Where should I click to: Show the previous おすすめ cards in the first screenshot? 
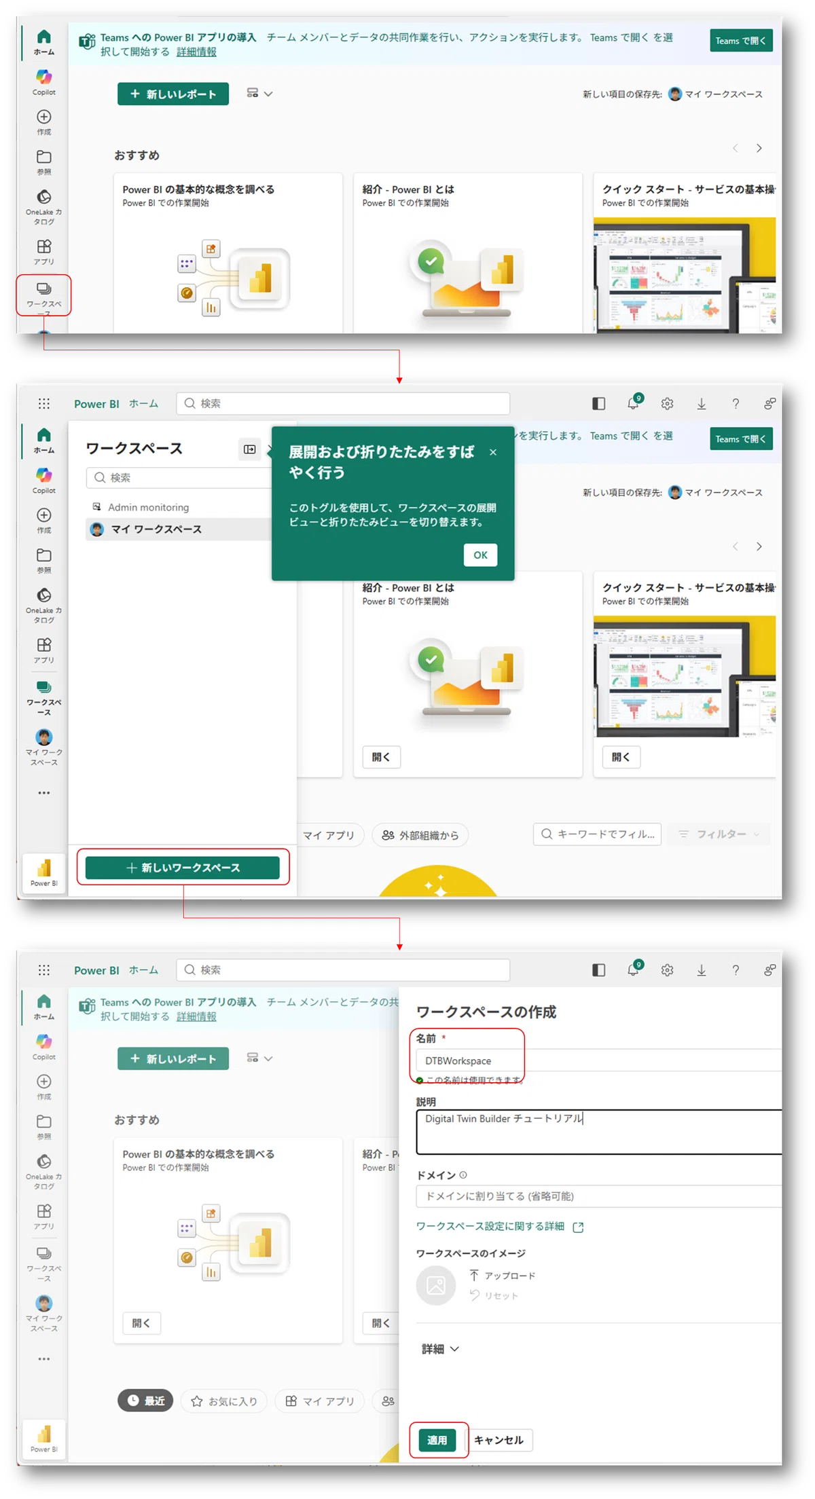pos(735,148)
